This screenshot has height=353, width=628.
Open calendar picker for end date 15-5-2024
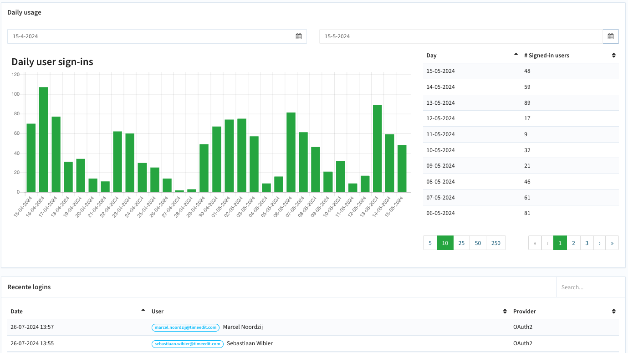click(611, 36)
